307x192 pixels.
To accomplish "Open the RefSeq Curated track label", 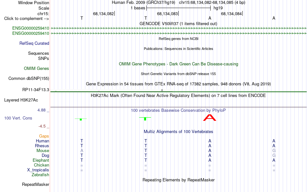I will 34,43.
